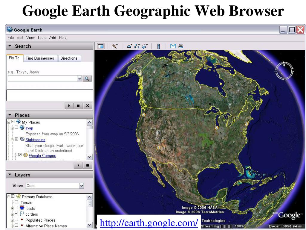Open the File menu
Viewport: 306px width, 230px height.
[x=11, y=37]
